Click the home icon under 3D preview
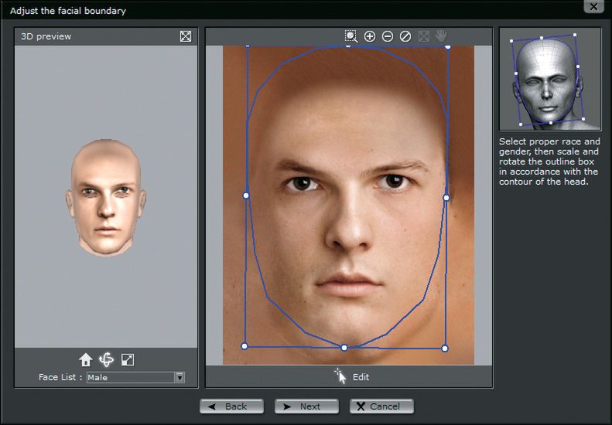 click(86, 359)
